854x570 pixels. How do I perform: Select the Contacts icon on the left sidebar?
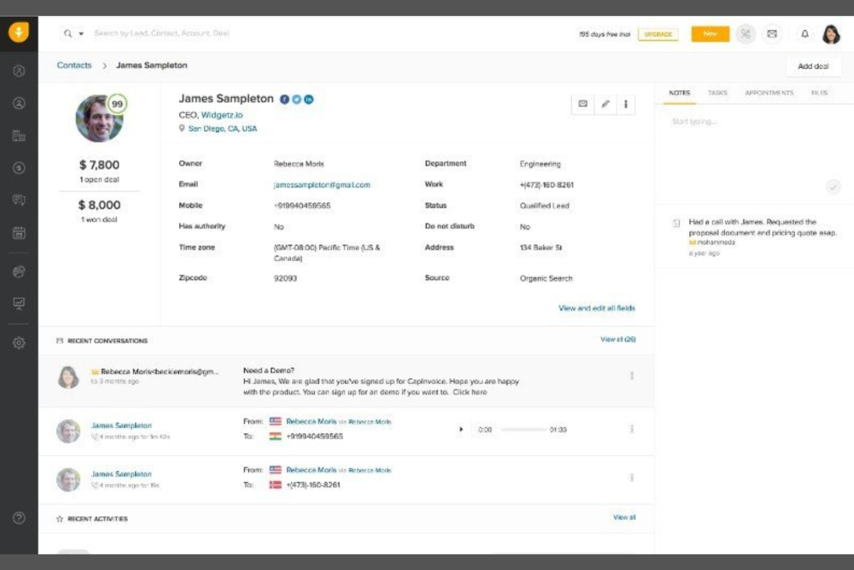pos(20,103)
